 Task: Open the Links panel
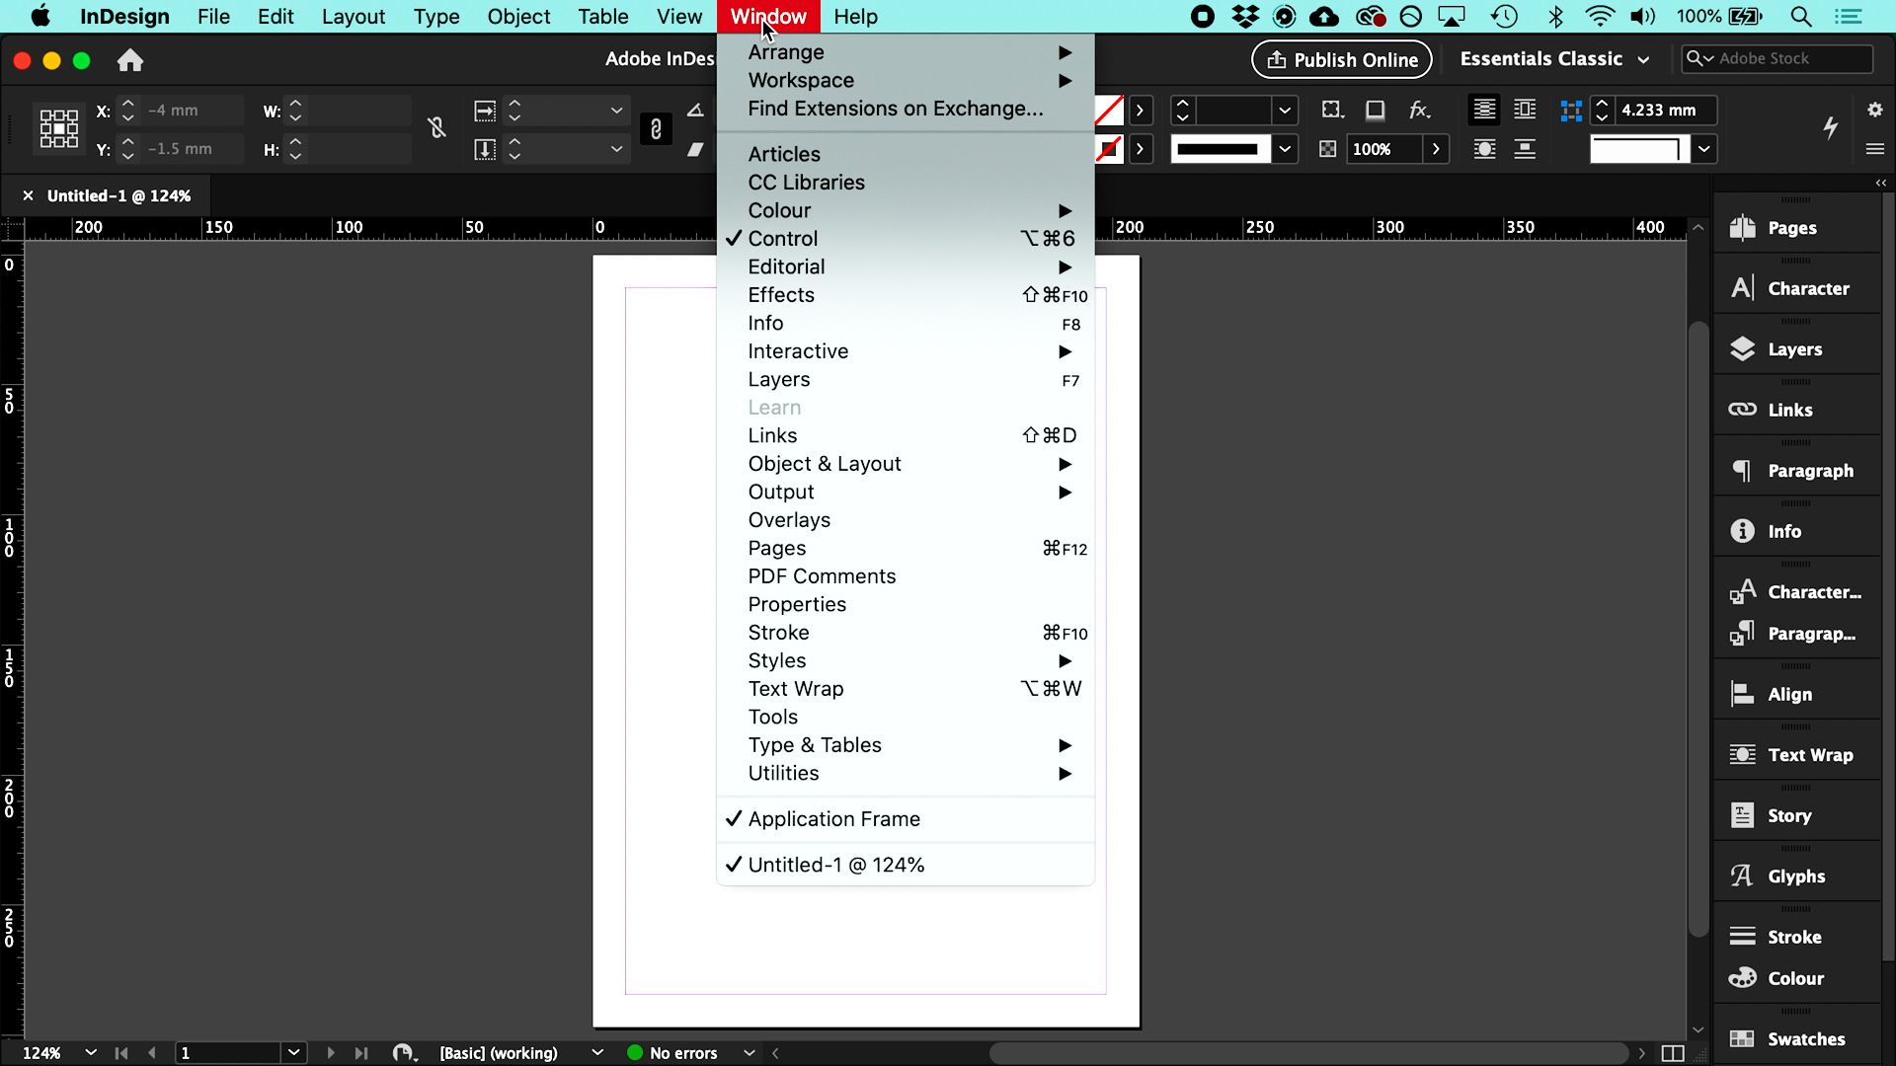(x=1789, y=409)
